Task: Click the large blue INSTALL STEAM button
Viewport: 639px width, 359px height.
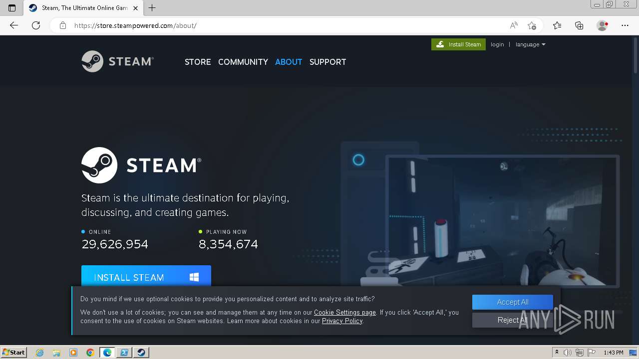Action: point(146,276)
